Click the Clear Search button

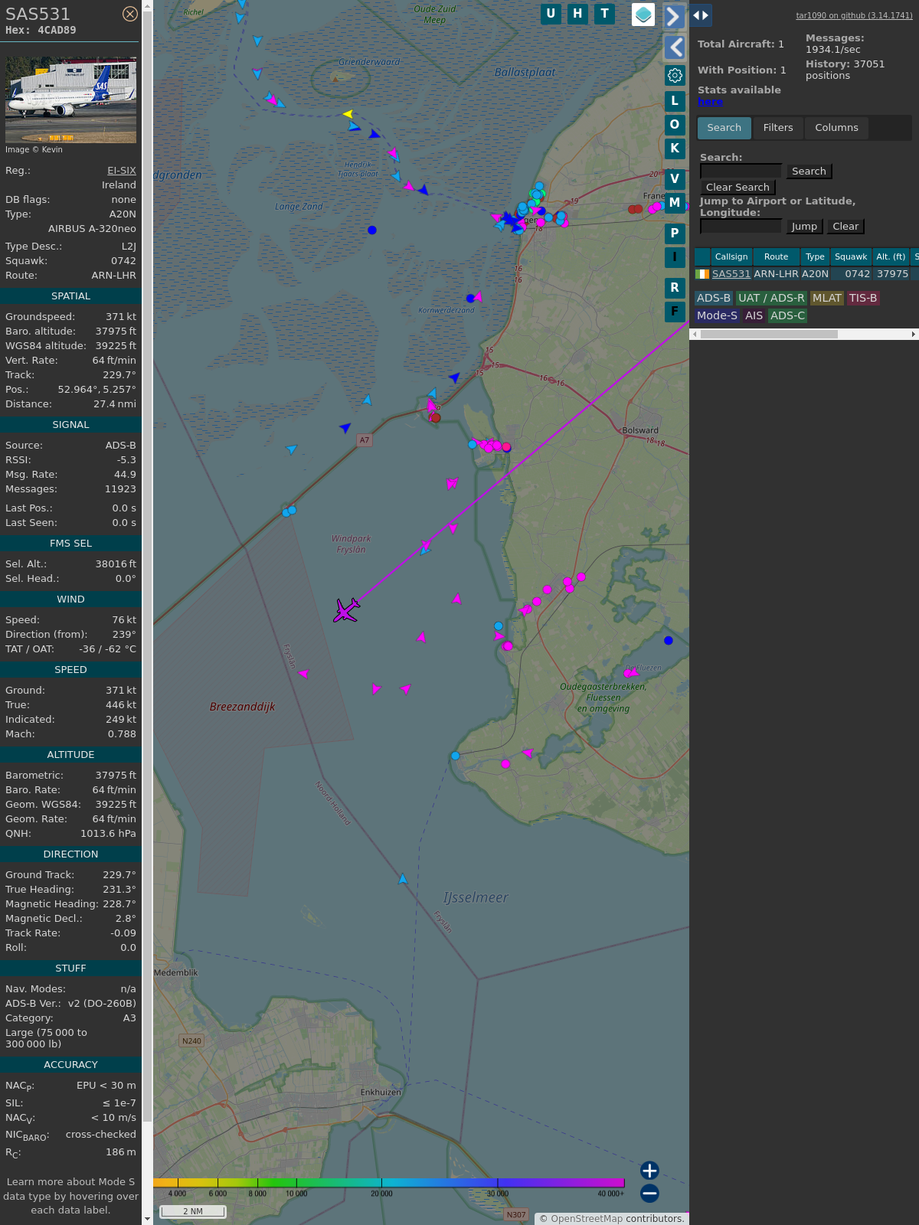(x=737, y=188)
